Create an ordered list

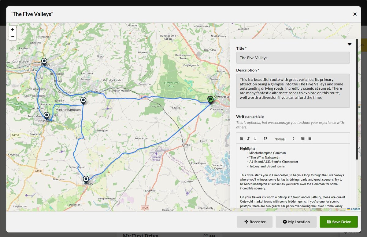tap(302, 138)
